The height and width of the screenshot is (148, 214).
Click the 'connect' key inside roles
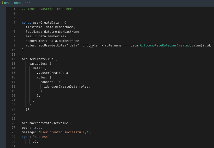47,82
